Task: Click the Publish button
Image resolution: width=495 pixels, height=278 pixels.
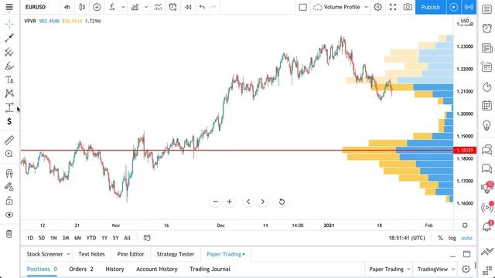Action: 430,7
